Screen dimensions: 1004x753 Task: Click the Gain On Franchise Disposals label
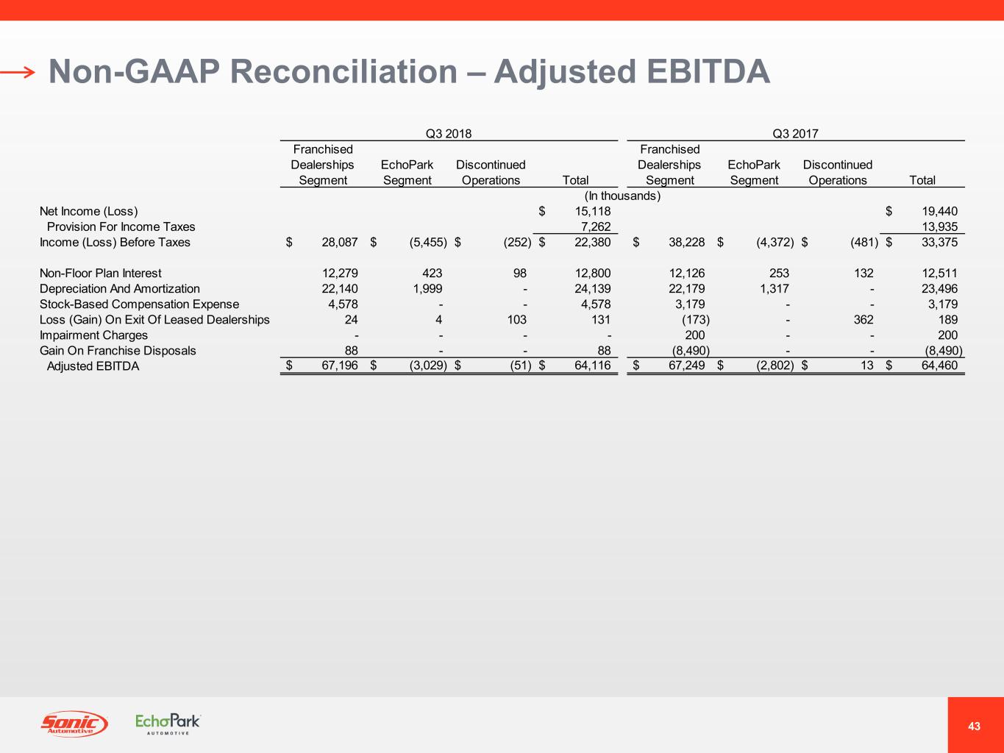tap(118, 351)
